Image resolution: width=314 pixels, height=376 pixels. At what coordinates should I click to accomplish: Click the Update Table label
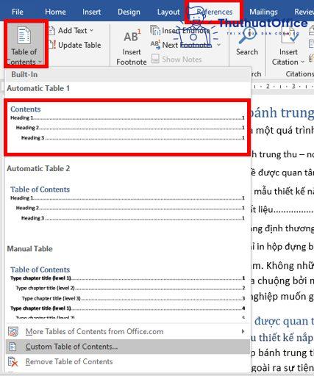click(x=79, y=45)
